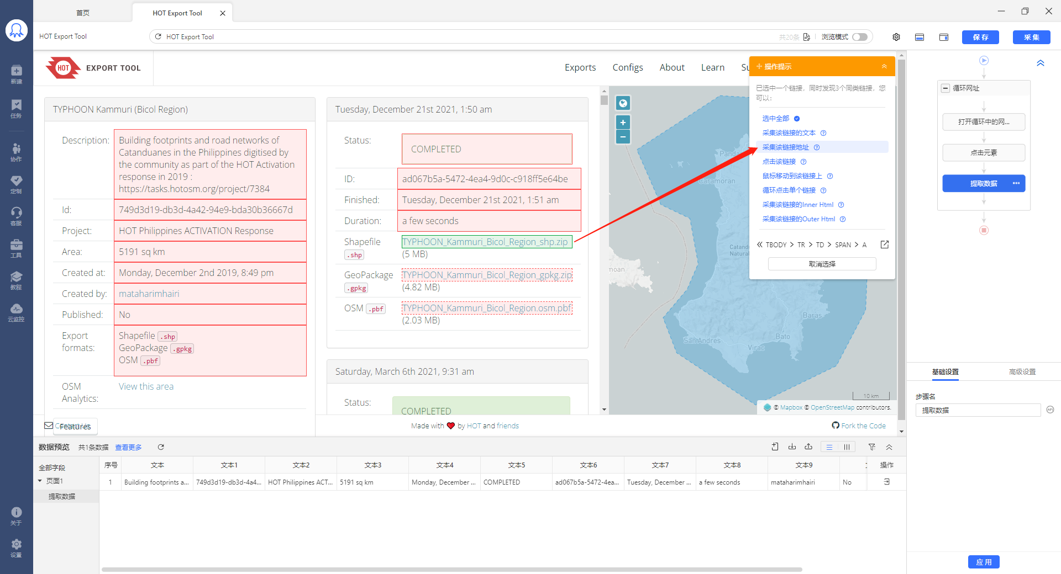The height and width of the screenshot is (574, 1061).
Task: Click the 查看更多 link
Action: tap(128, 447)
